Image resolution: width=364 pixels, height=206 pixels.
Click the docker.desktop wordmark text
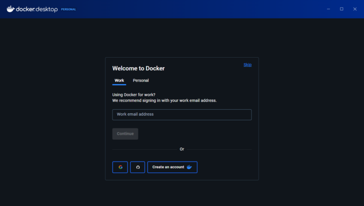tap(36, 9)
